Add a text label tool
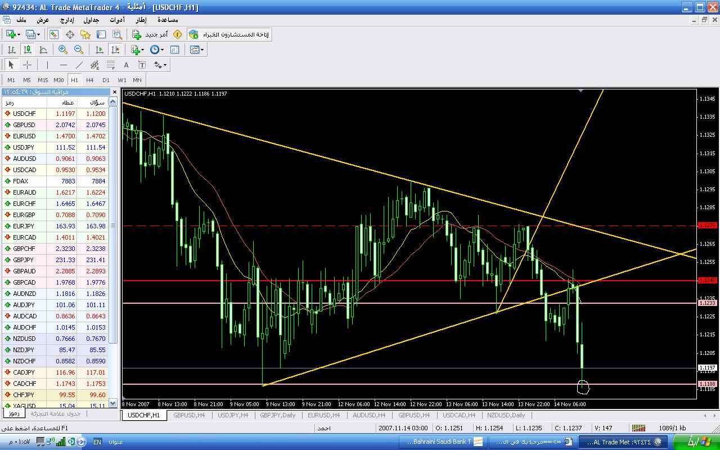Screen dimensions: 720x450 (x=127, y=65)
